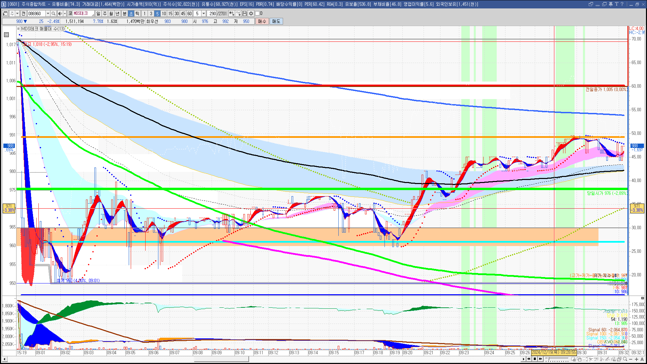Click the 매도 sell button
647x364 pixels.
[x=276, y=21]
